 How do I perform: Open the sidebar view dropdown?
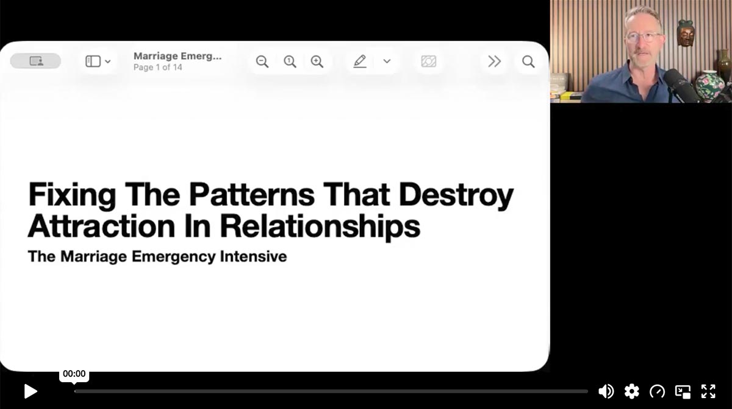click(98, 61)
